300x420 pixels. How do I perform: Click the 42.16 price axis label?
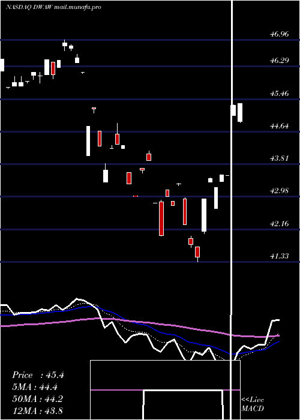pos(280,223)
